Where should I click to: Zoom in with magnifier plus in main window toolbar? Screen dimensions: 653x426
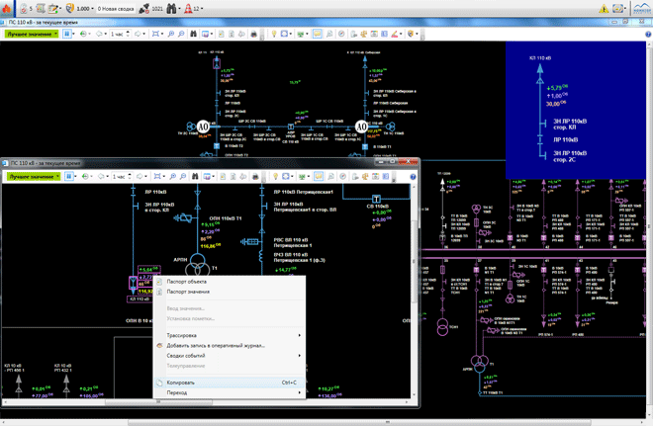click(171, 34)
